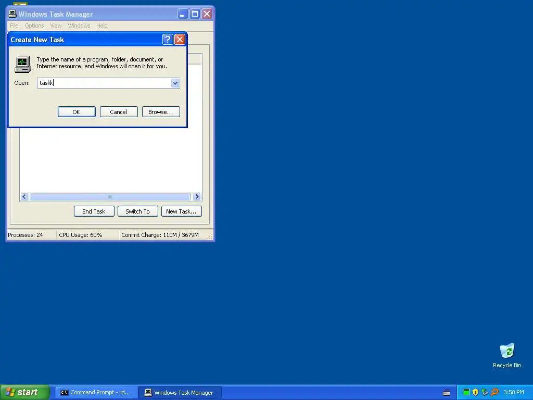Click the Task Manager resize grip corner

coord(210,237)
